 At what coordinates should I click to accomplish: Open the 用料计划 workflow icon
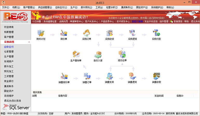coord(41,33)
